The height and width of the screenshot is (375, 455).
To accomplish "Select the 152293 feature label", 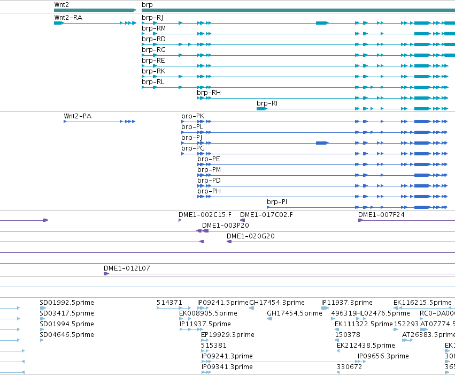I will (x=406, y=324).
